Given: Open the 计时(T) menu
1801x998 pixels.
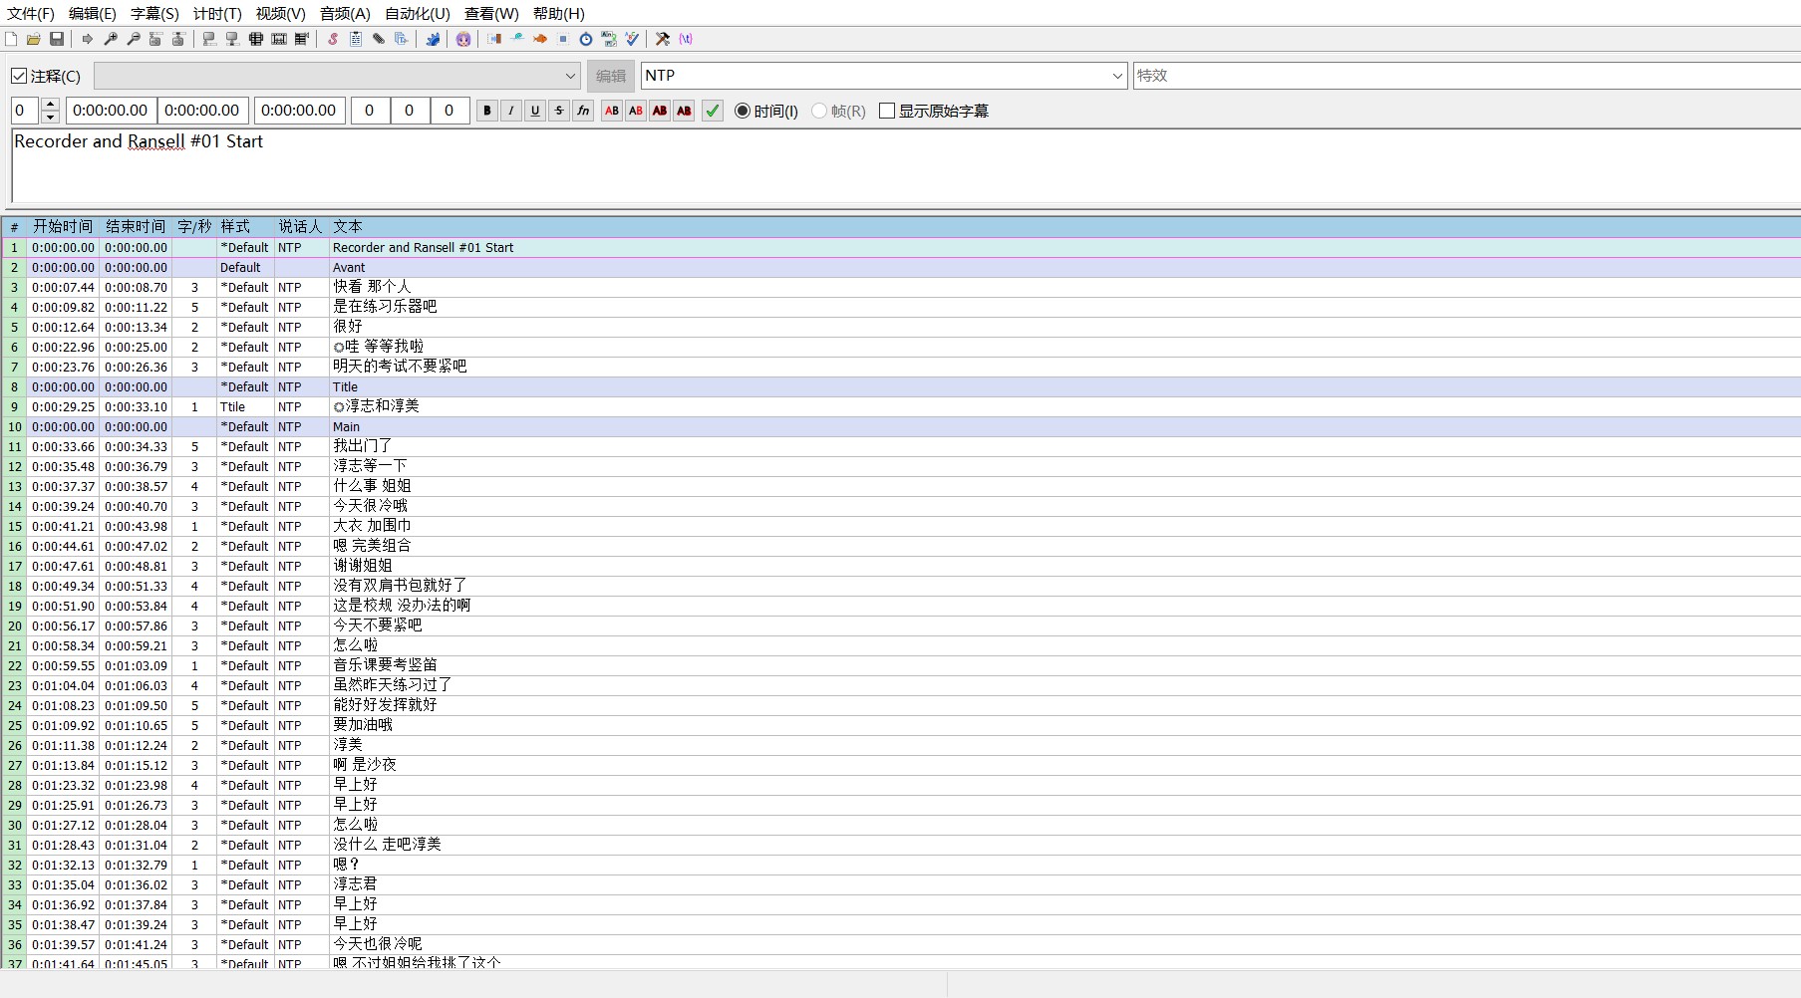Looking at the screenshot, I should pyautogui.click(x=217, y=13).
